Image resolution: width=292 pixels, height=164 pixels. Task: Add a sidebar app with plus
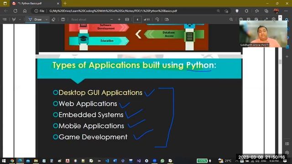[287, 56]
